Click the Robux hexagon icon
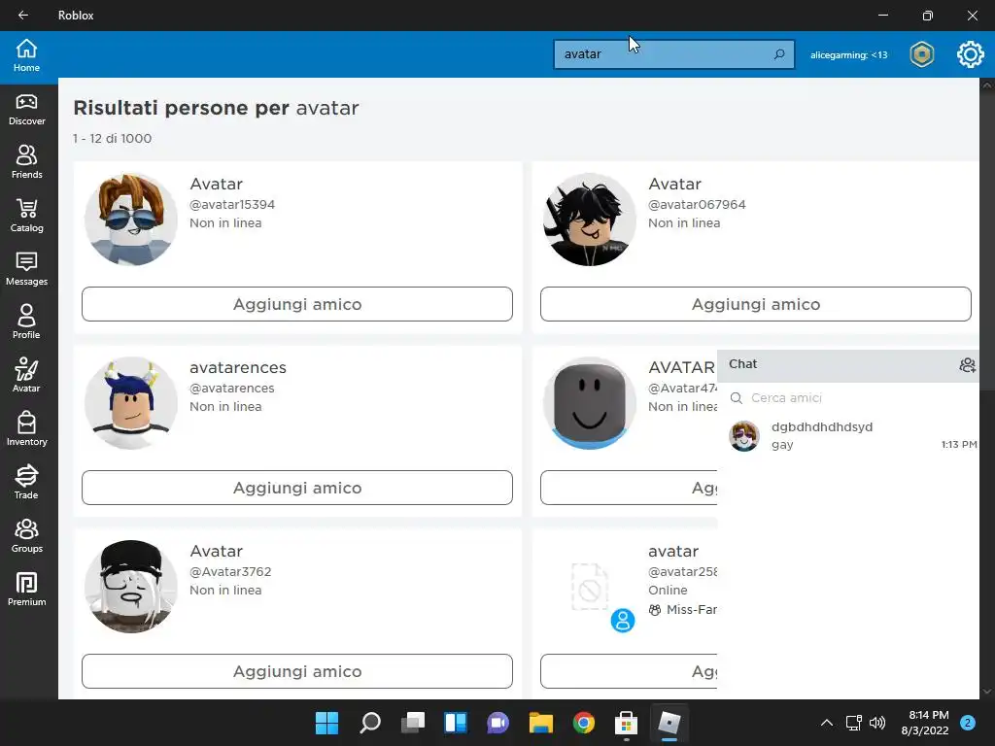This screenshot has width=995, height=746. click(921, 54)
